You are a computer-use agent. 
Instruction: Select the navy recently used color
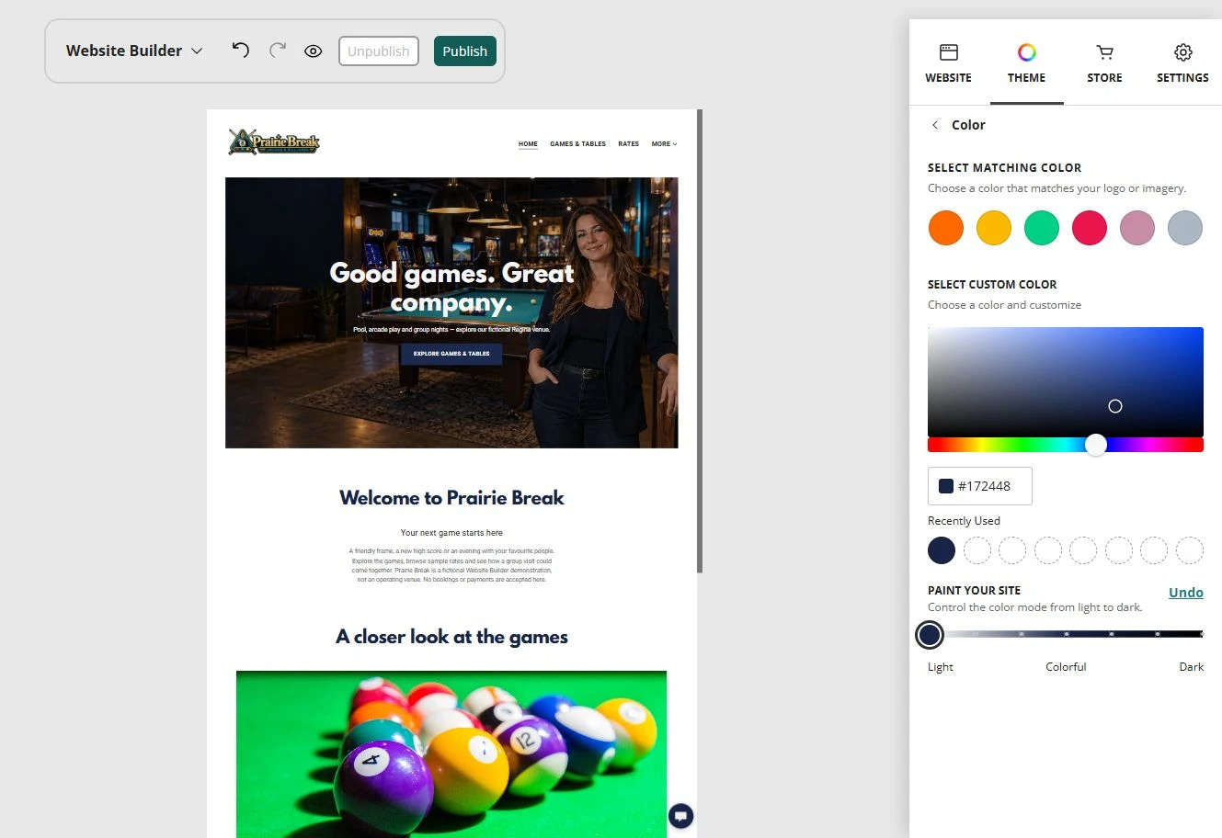pyautogui.click(x=942, y=550)
